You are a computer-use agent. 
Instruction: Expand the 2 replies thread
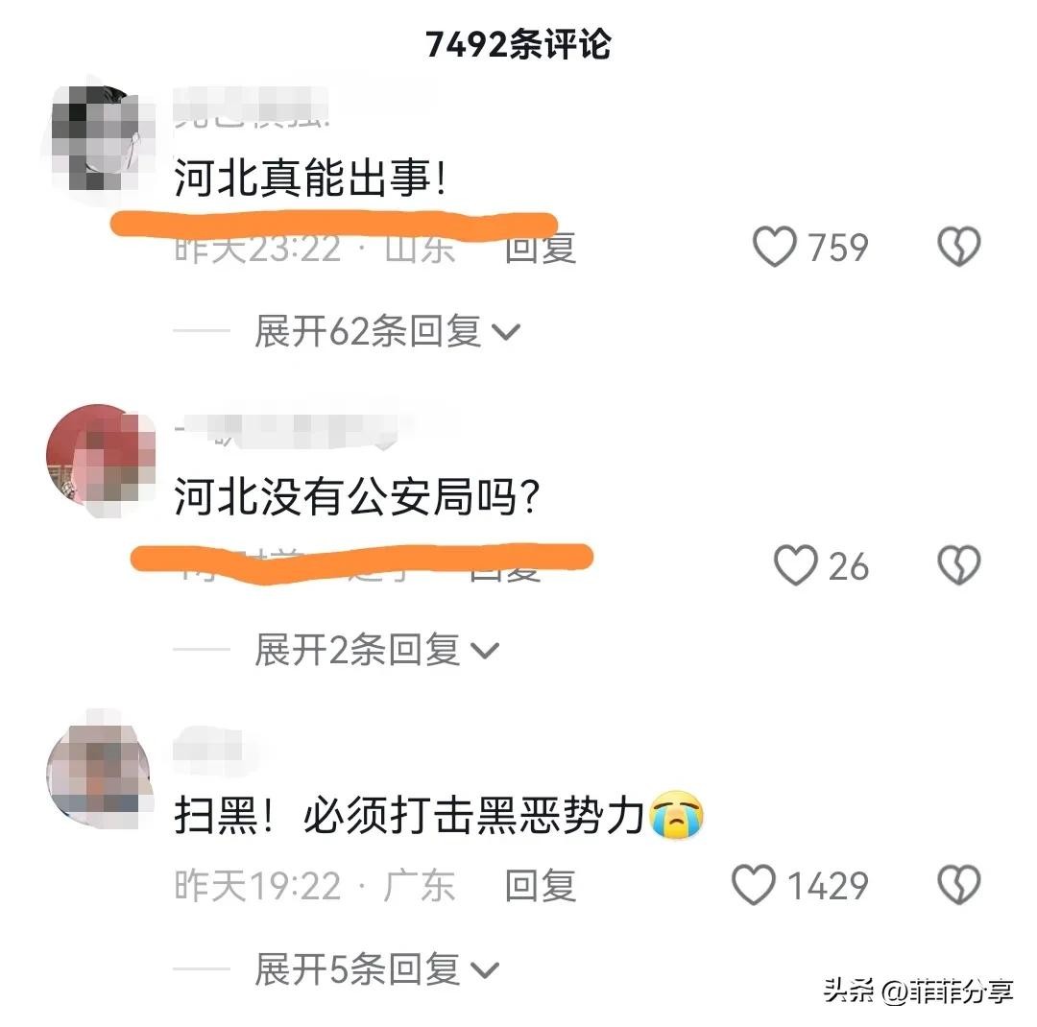[x=377, y=650]
